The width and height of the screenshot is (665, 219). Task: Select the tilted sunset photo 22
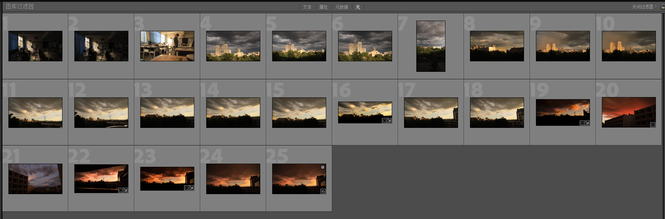pos(101,179)
